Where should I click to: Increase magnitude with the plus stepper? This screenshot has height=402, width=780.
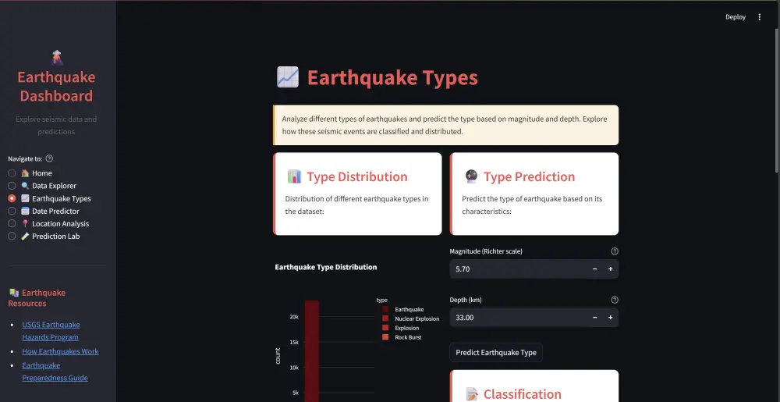(610, 269)
